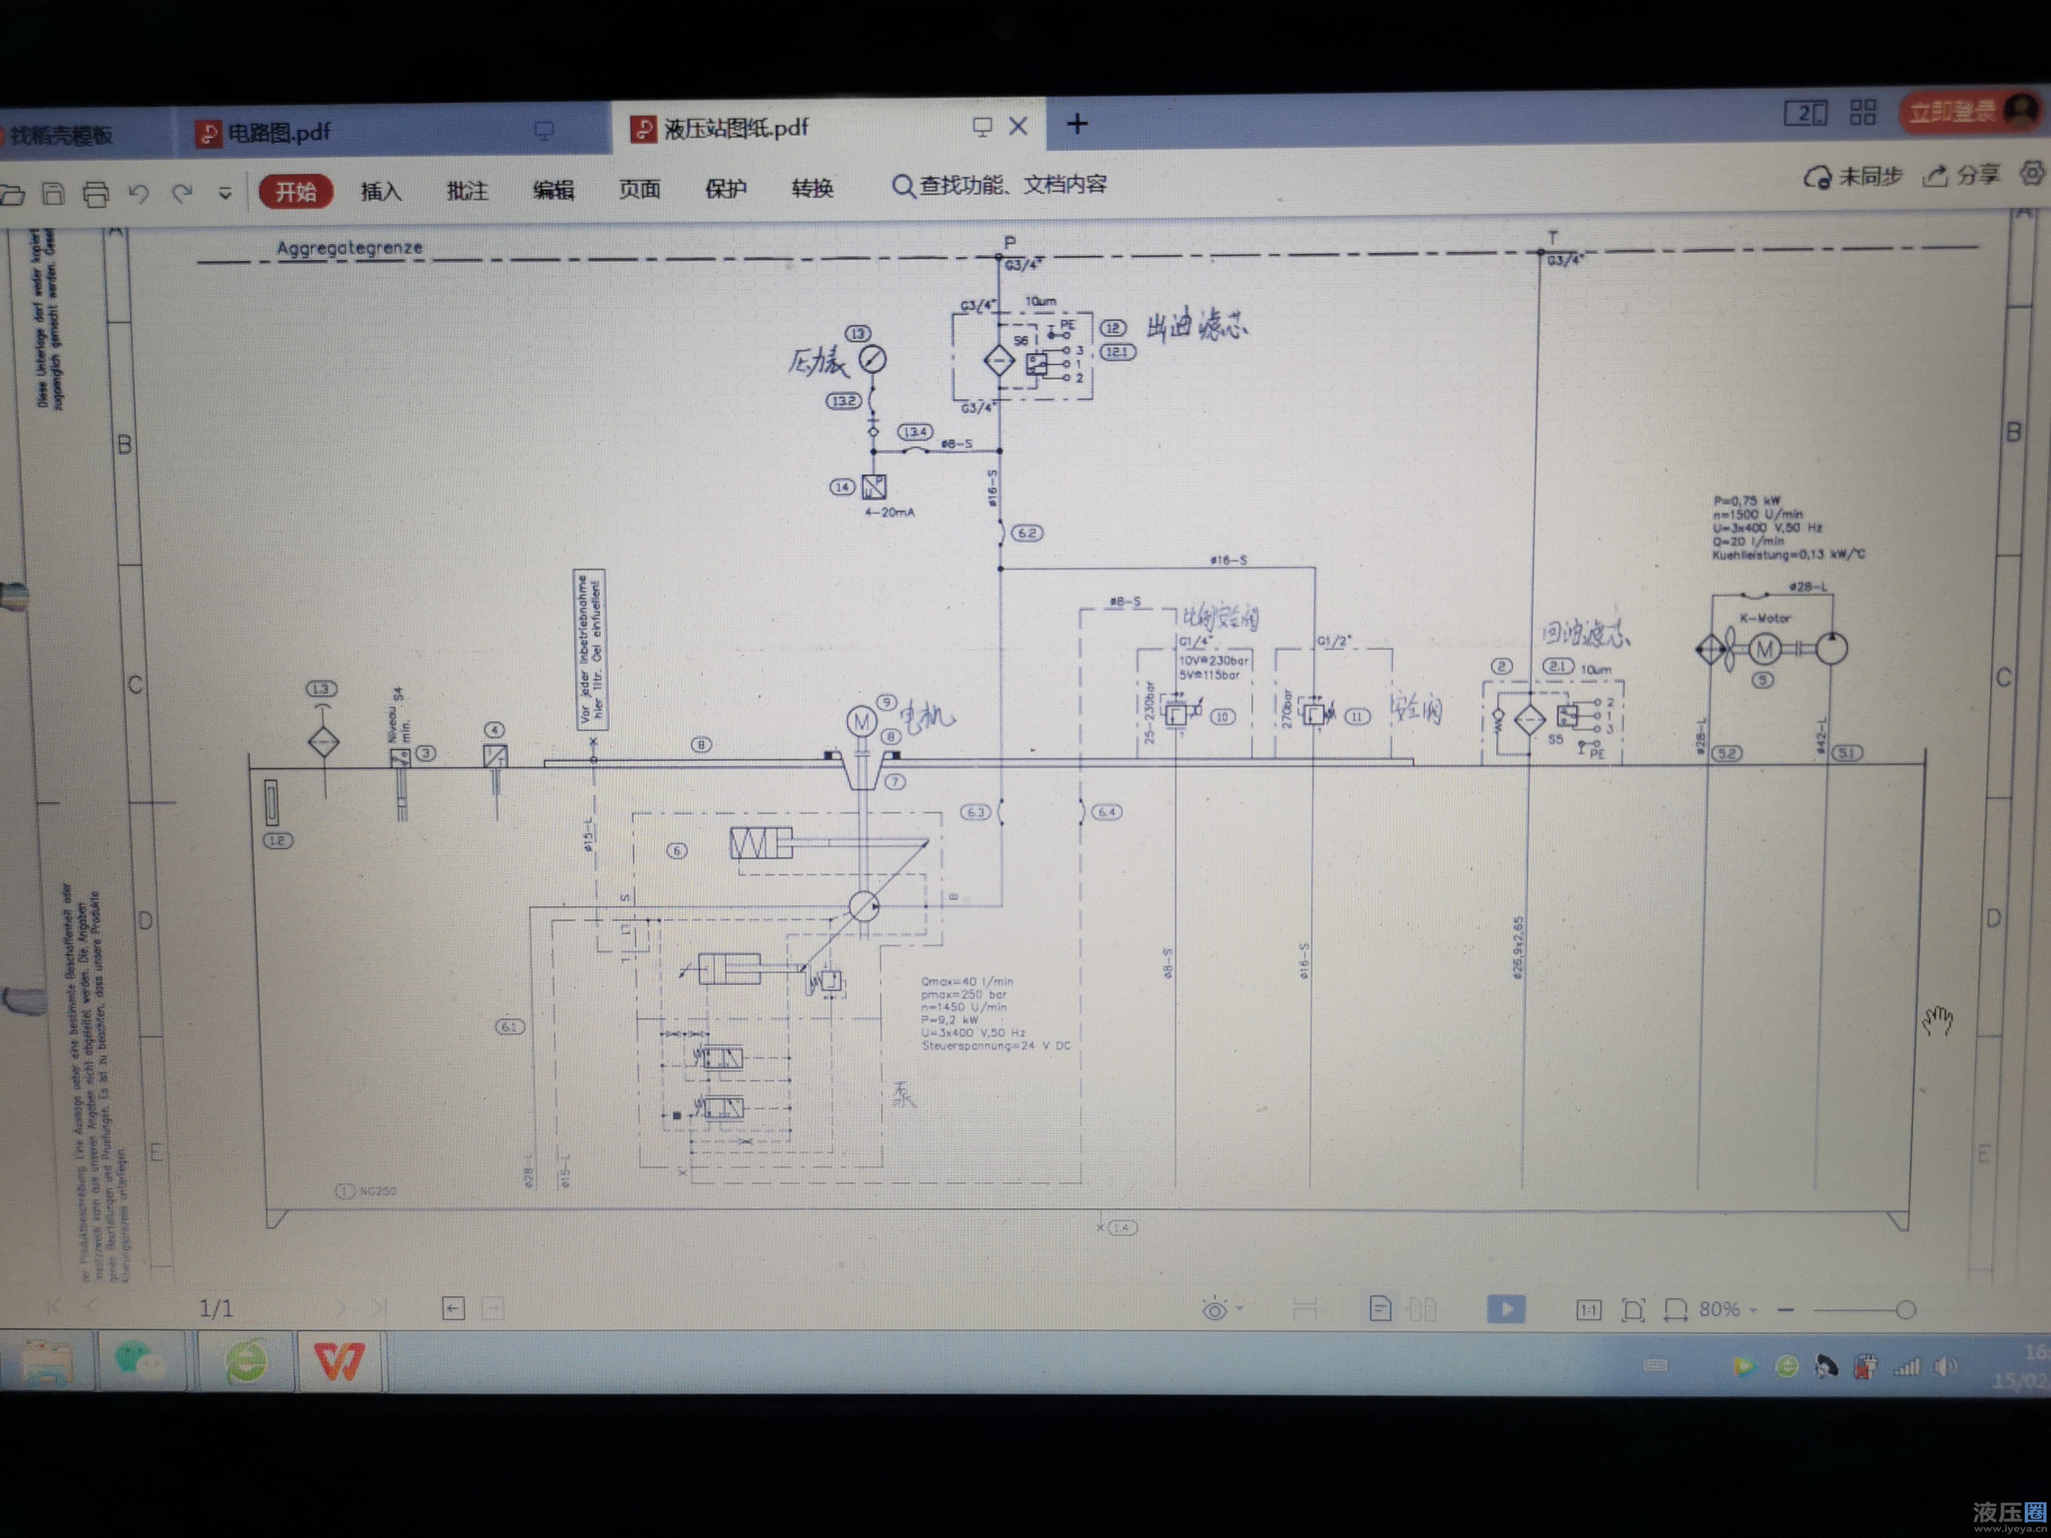This screenshot has height=1538, width=2051.
Task: Click the 'K-Motor' label in the drawing
Action: 1764,618
